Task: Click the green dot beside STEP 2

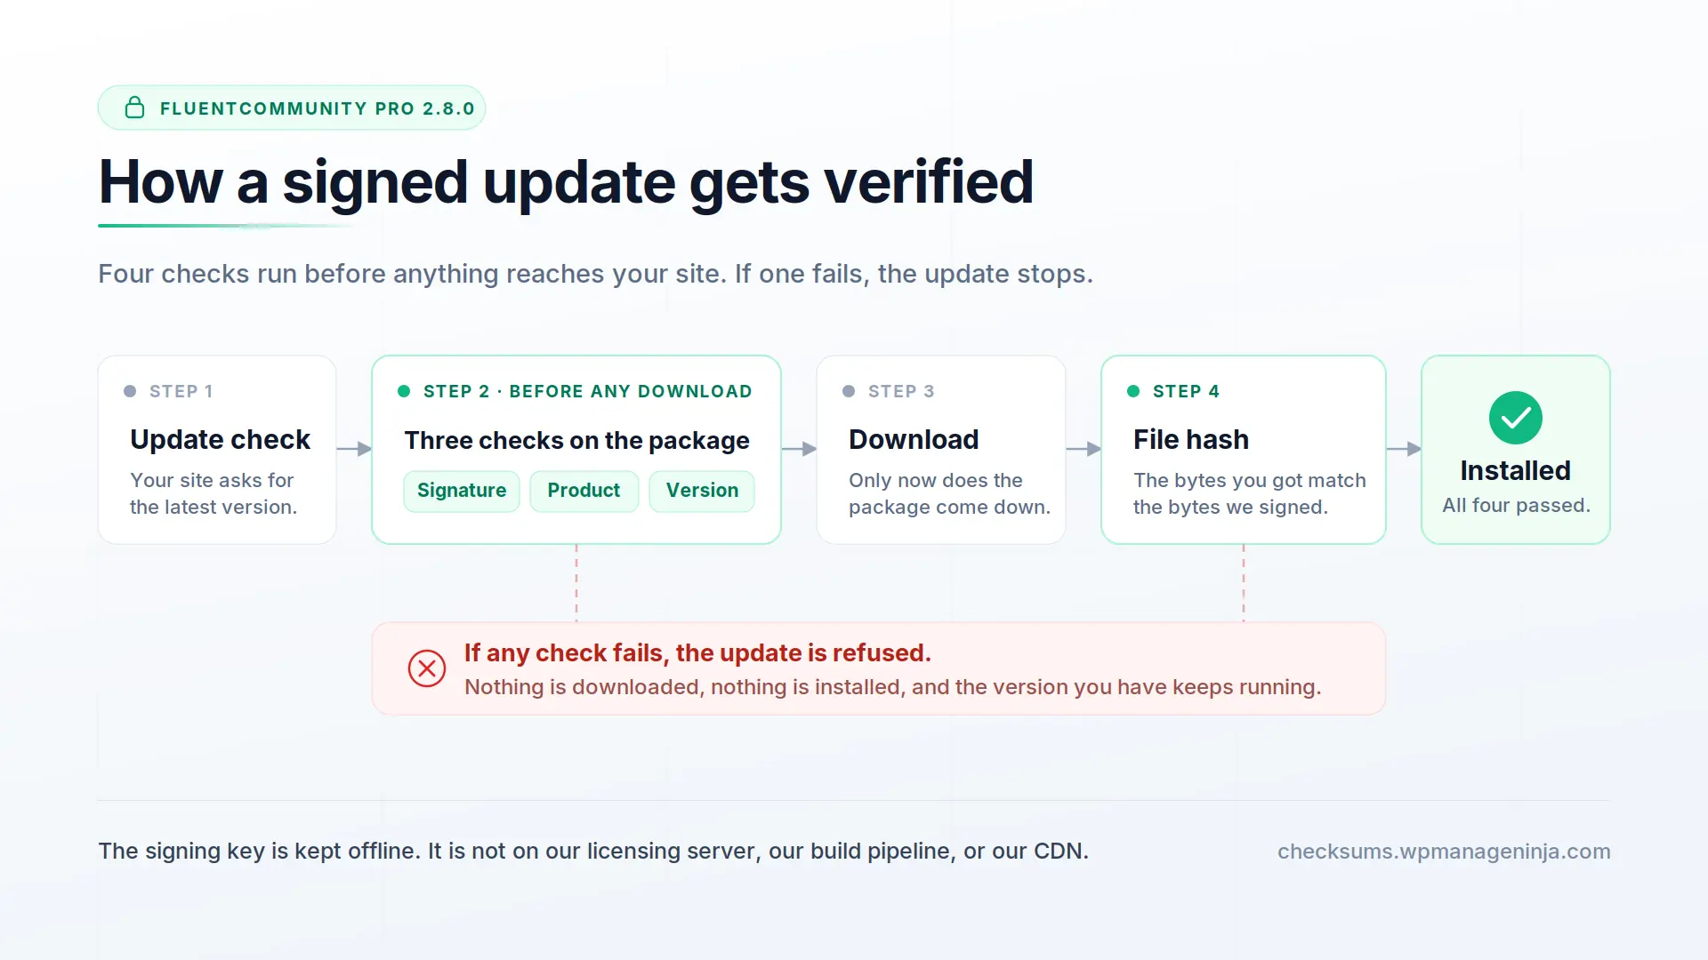Action: tap(404, 391)
